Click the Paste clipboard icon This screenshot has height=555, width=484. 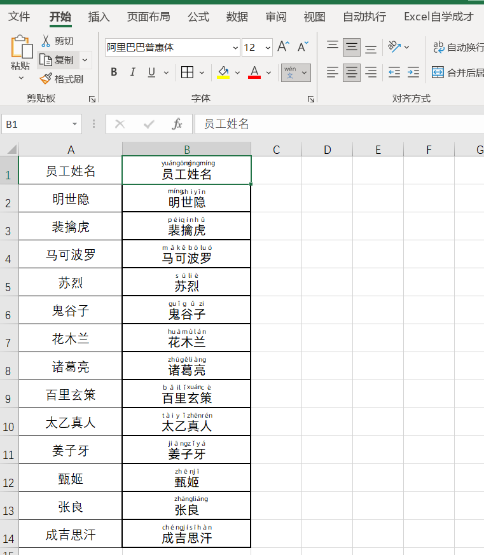click(x=21, y=46)
